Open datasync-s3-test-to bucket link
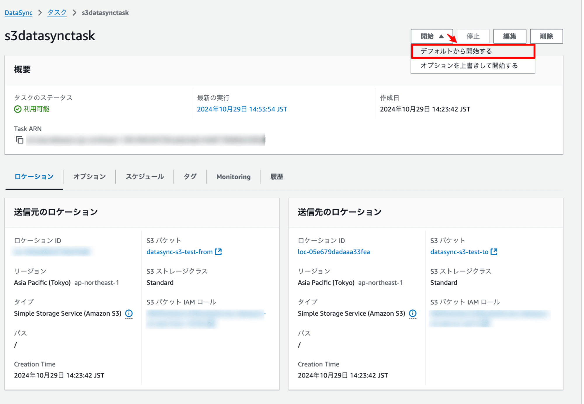Image resolution: width=584 pixels, height=404 pixels. 459,252
